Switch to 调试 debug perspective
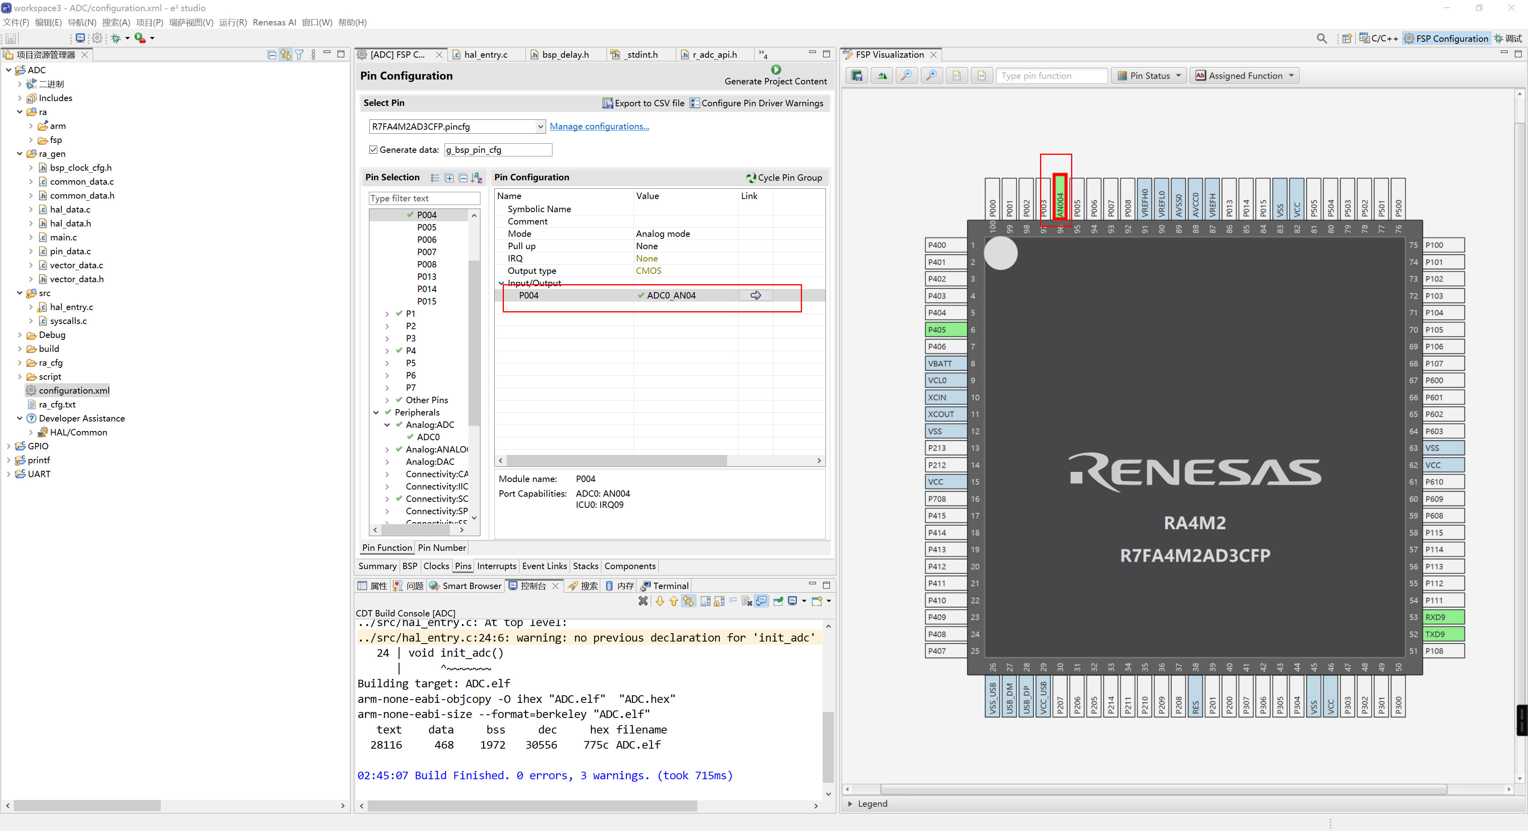 (1508, 39)
